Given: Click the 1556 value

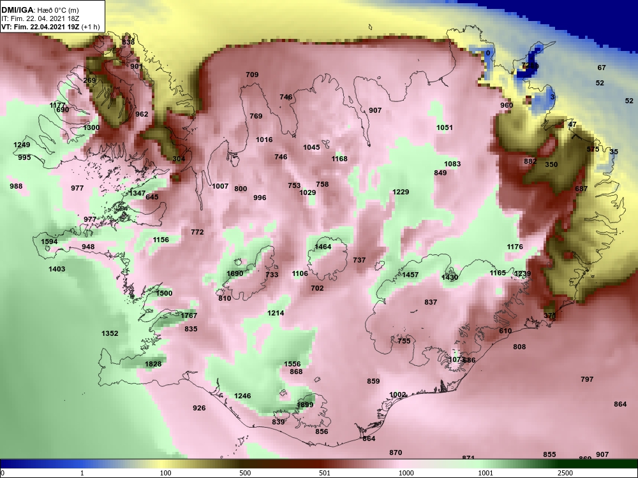Looking at the screenshot, I should pos(292,364).
